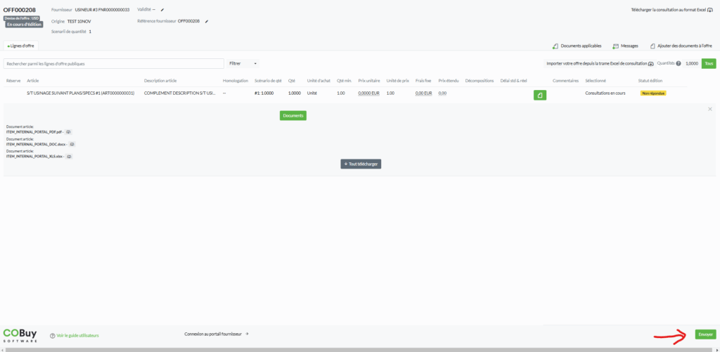720x352 pixels.
Task: Click pencil icon next to Référence fournisseur
Action: 207,21
